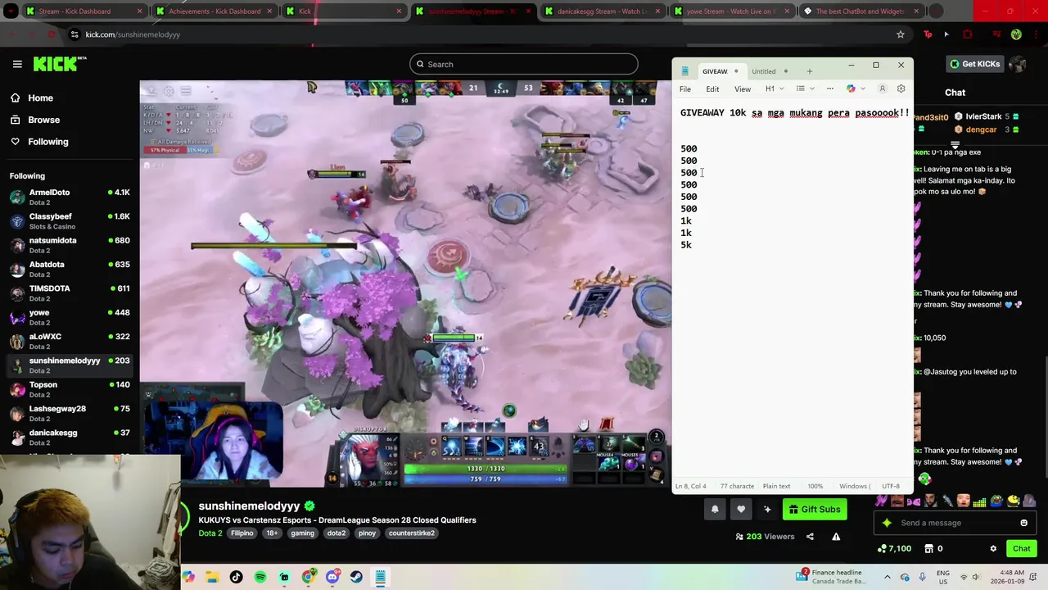Click the share stream icon

(x=810, y=537)
